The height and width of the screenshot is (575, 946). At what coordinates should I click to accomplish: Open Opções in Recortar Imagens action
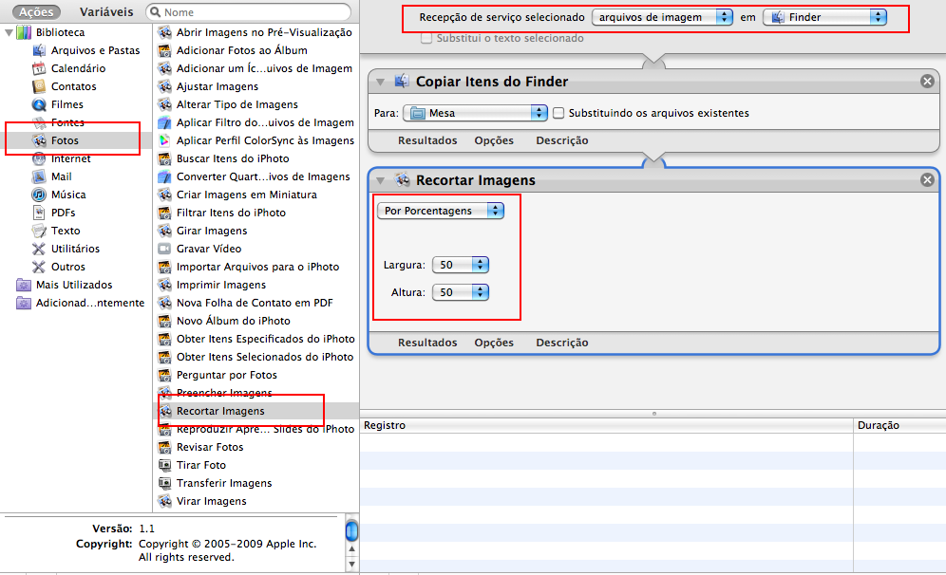(494, 343)
